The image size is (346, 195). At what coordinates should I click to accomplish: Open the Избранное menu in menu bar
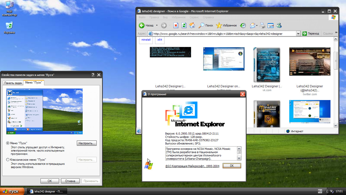coord(178,17)
